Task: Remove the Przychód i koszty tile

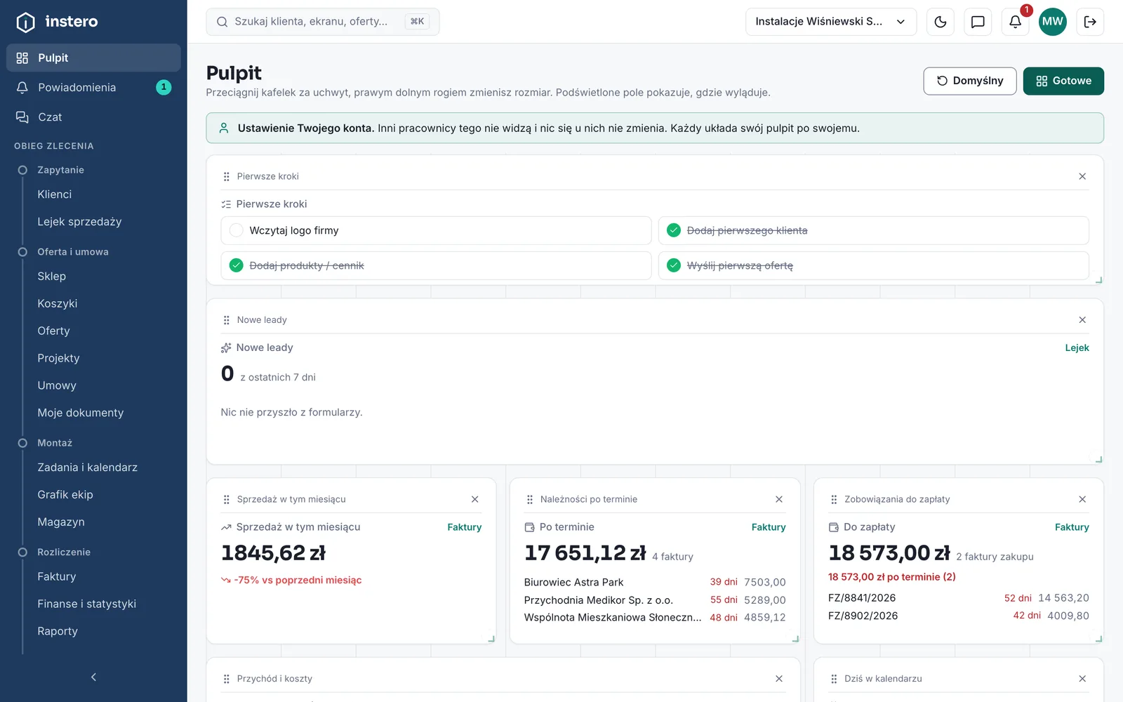Action: (779, 679)
